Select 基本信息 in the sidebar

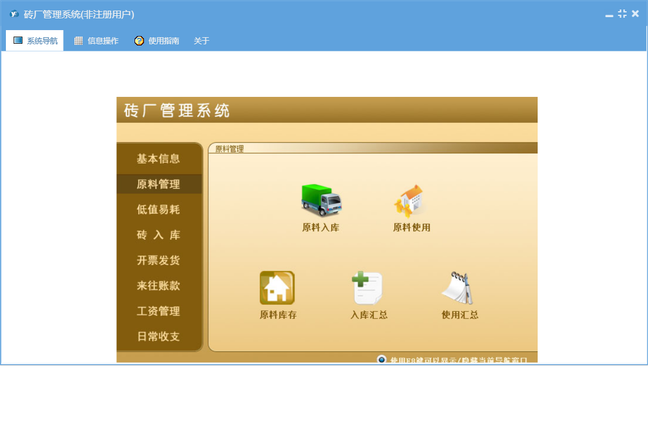pyautogui.click(x=159, y=159)
